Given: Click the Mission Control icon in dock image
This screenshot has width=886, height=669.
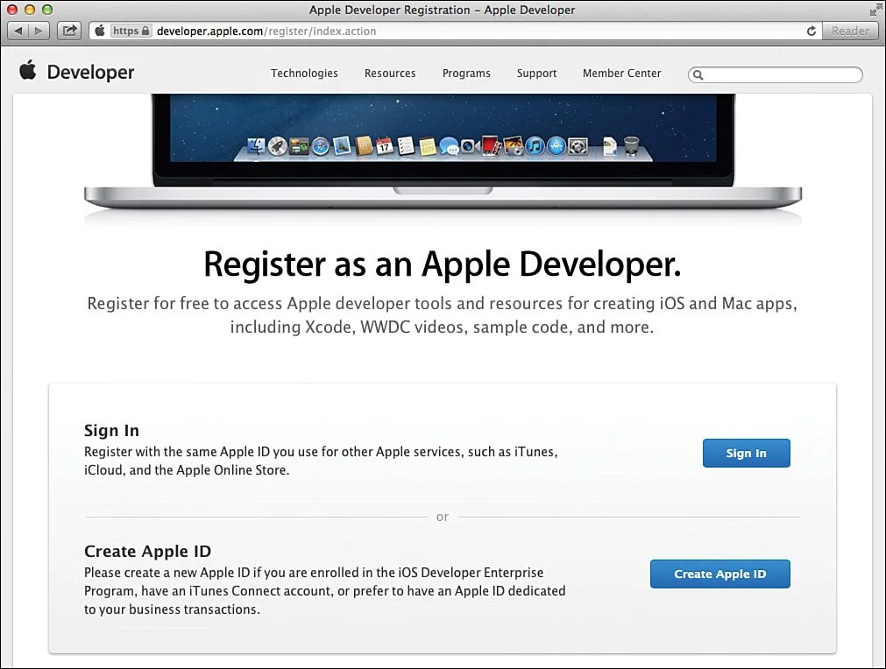Looking at the screenshot, I should 299,147.
